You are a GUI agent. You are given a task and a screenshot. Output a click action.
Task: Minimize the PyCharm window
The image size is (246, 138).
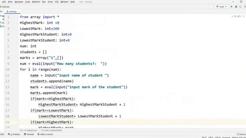(233, 2)
